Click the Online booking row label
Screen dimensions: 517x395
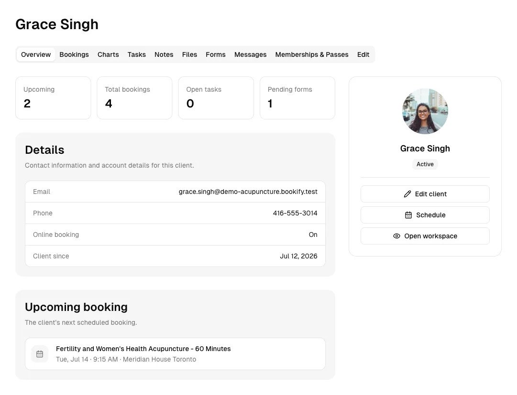pyautogui.click(x=56, y=235)
